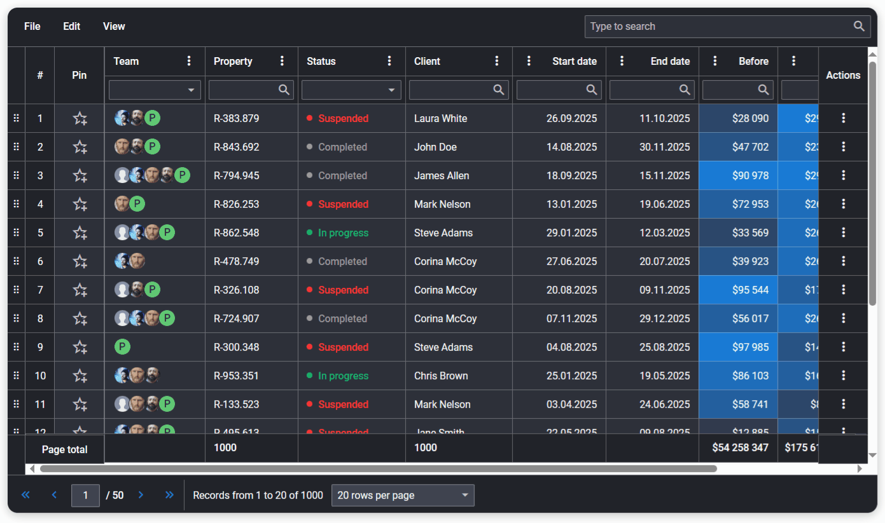Open the rows per page dropdown

point(402,495)
